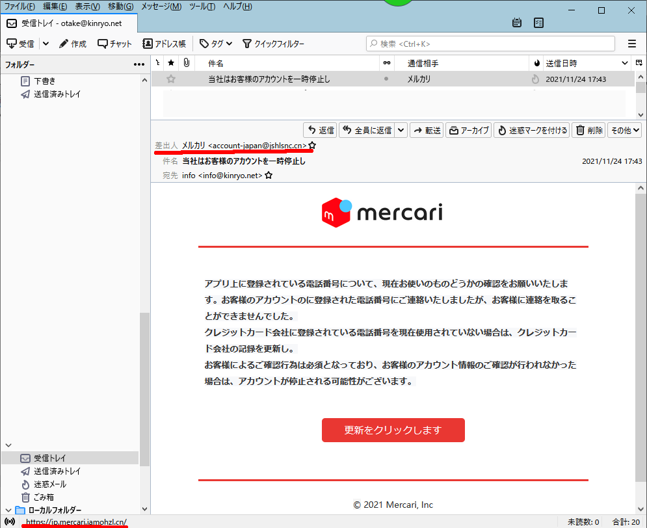647x528 pixels.
Task: Delete the message with 削除
Action: coord(589,130)
